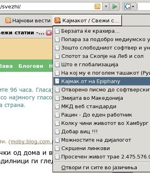Screen dimensions: 150x176
Task: Open Рацин - До еден работник entry
Action: coord(101,115)
